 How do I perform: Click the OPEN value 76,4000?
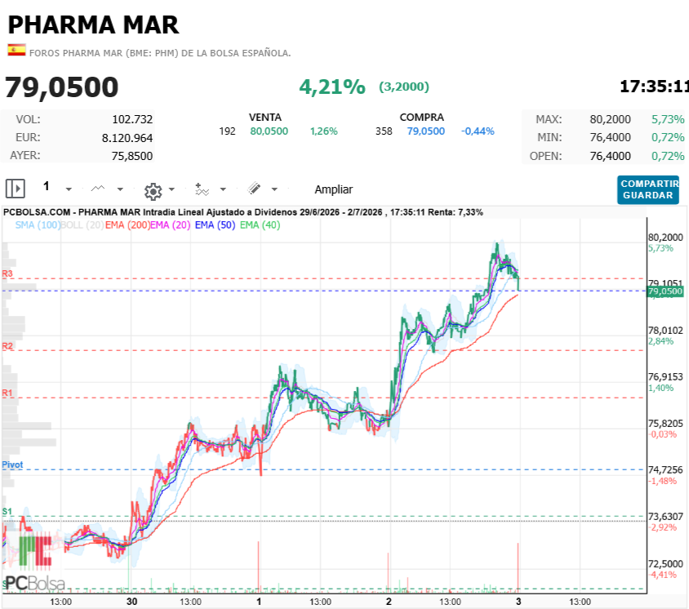(x=610, y=156)
